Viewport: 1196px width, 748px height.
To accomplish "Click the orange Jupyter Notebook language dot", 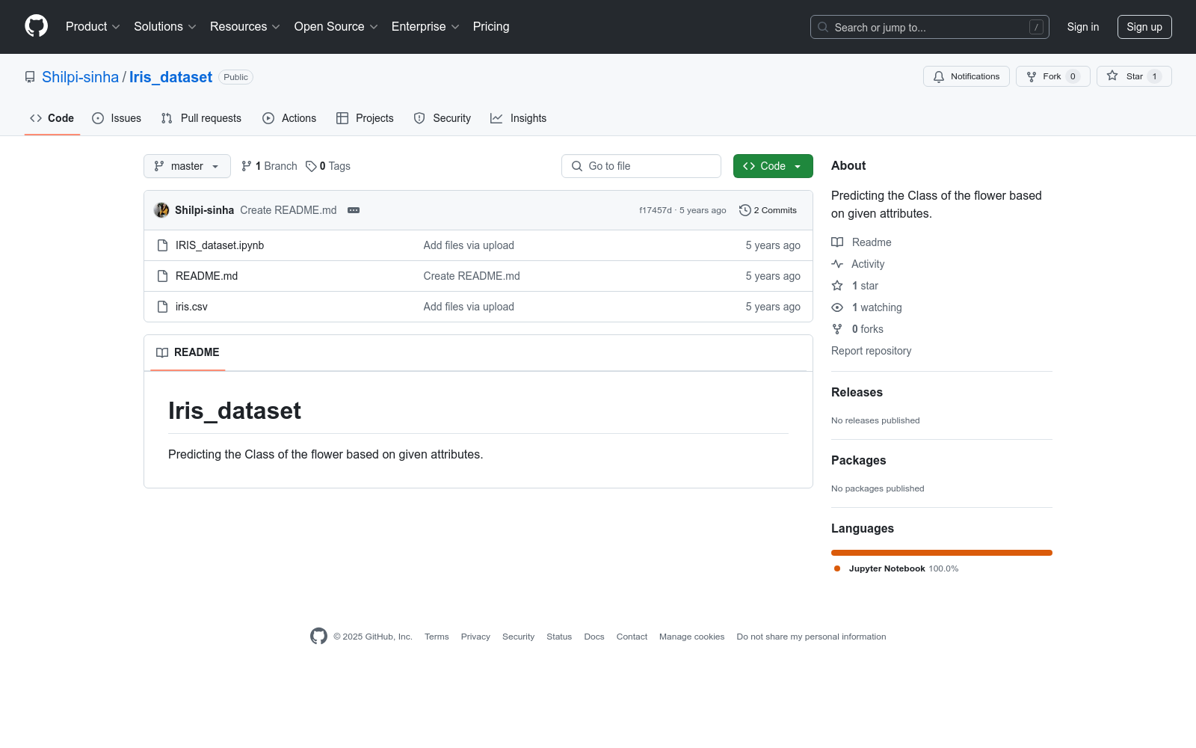I will point(837,568).
